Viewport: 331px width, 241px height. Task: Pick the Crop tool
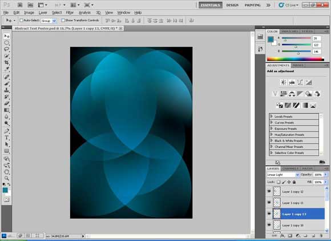click(x=6, y=62)
